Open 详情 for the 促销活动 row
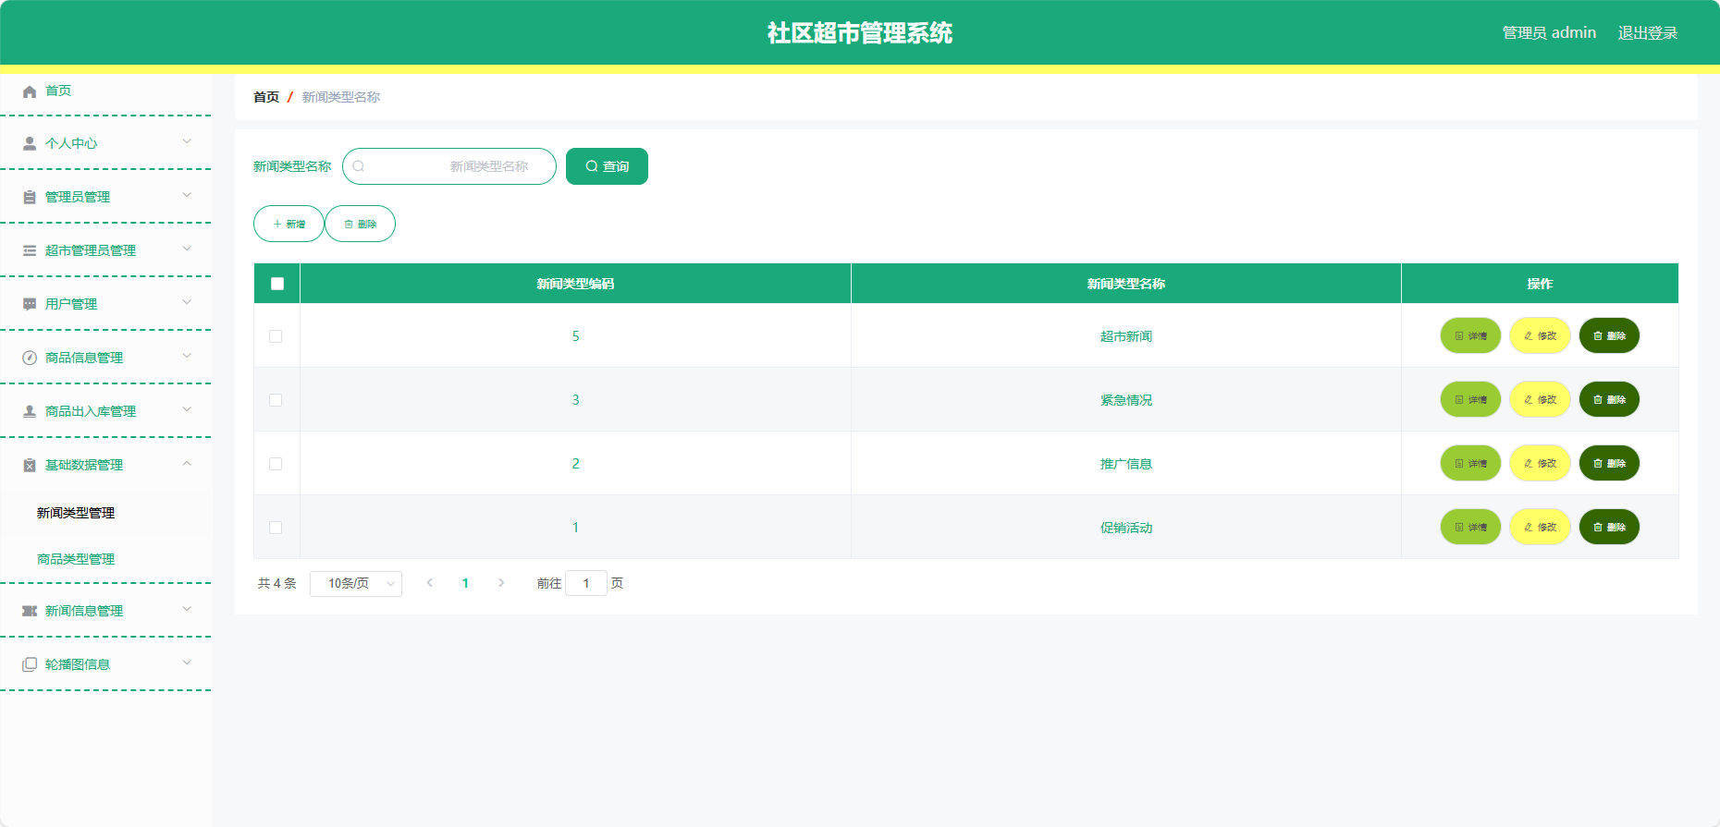Viewport: 1720px width, 827px height. 1470,527
